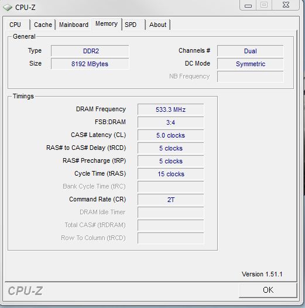Click the Version 1.51.1 text

pos(262,274)
